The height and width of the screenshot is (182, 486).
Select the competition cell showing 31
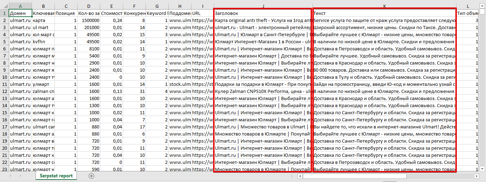tap(134, 91)
